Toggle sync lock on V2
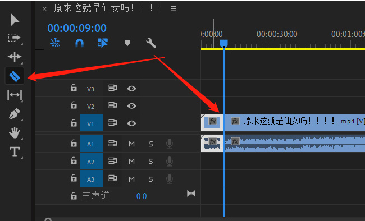The image size is (365, 221). click(x=113, y=105)
